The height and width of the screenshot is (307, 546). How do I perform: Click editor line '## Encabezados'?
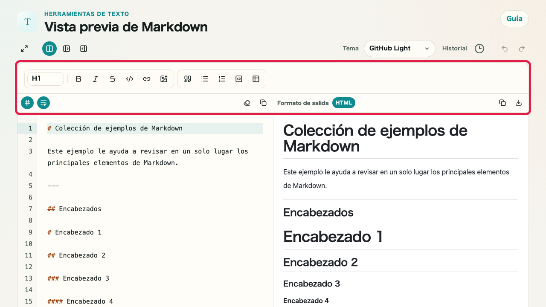[74, 209]
